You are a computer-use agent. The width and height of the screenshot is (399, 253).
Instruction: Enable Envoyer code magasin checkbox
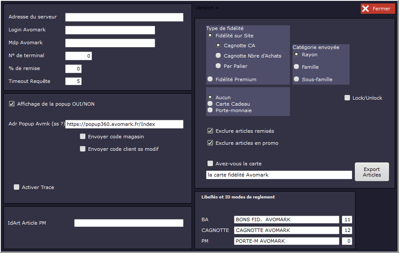[x=82, y=137]
